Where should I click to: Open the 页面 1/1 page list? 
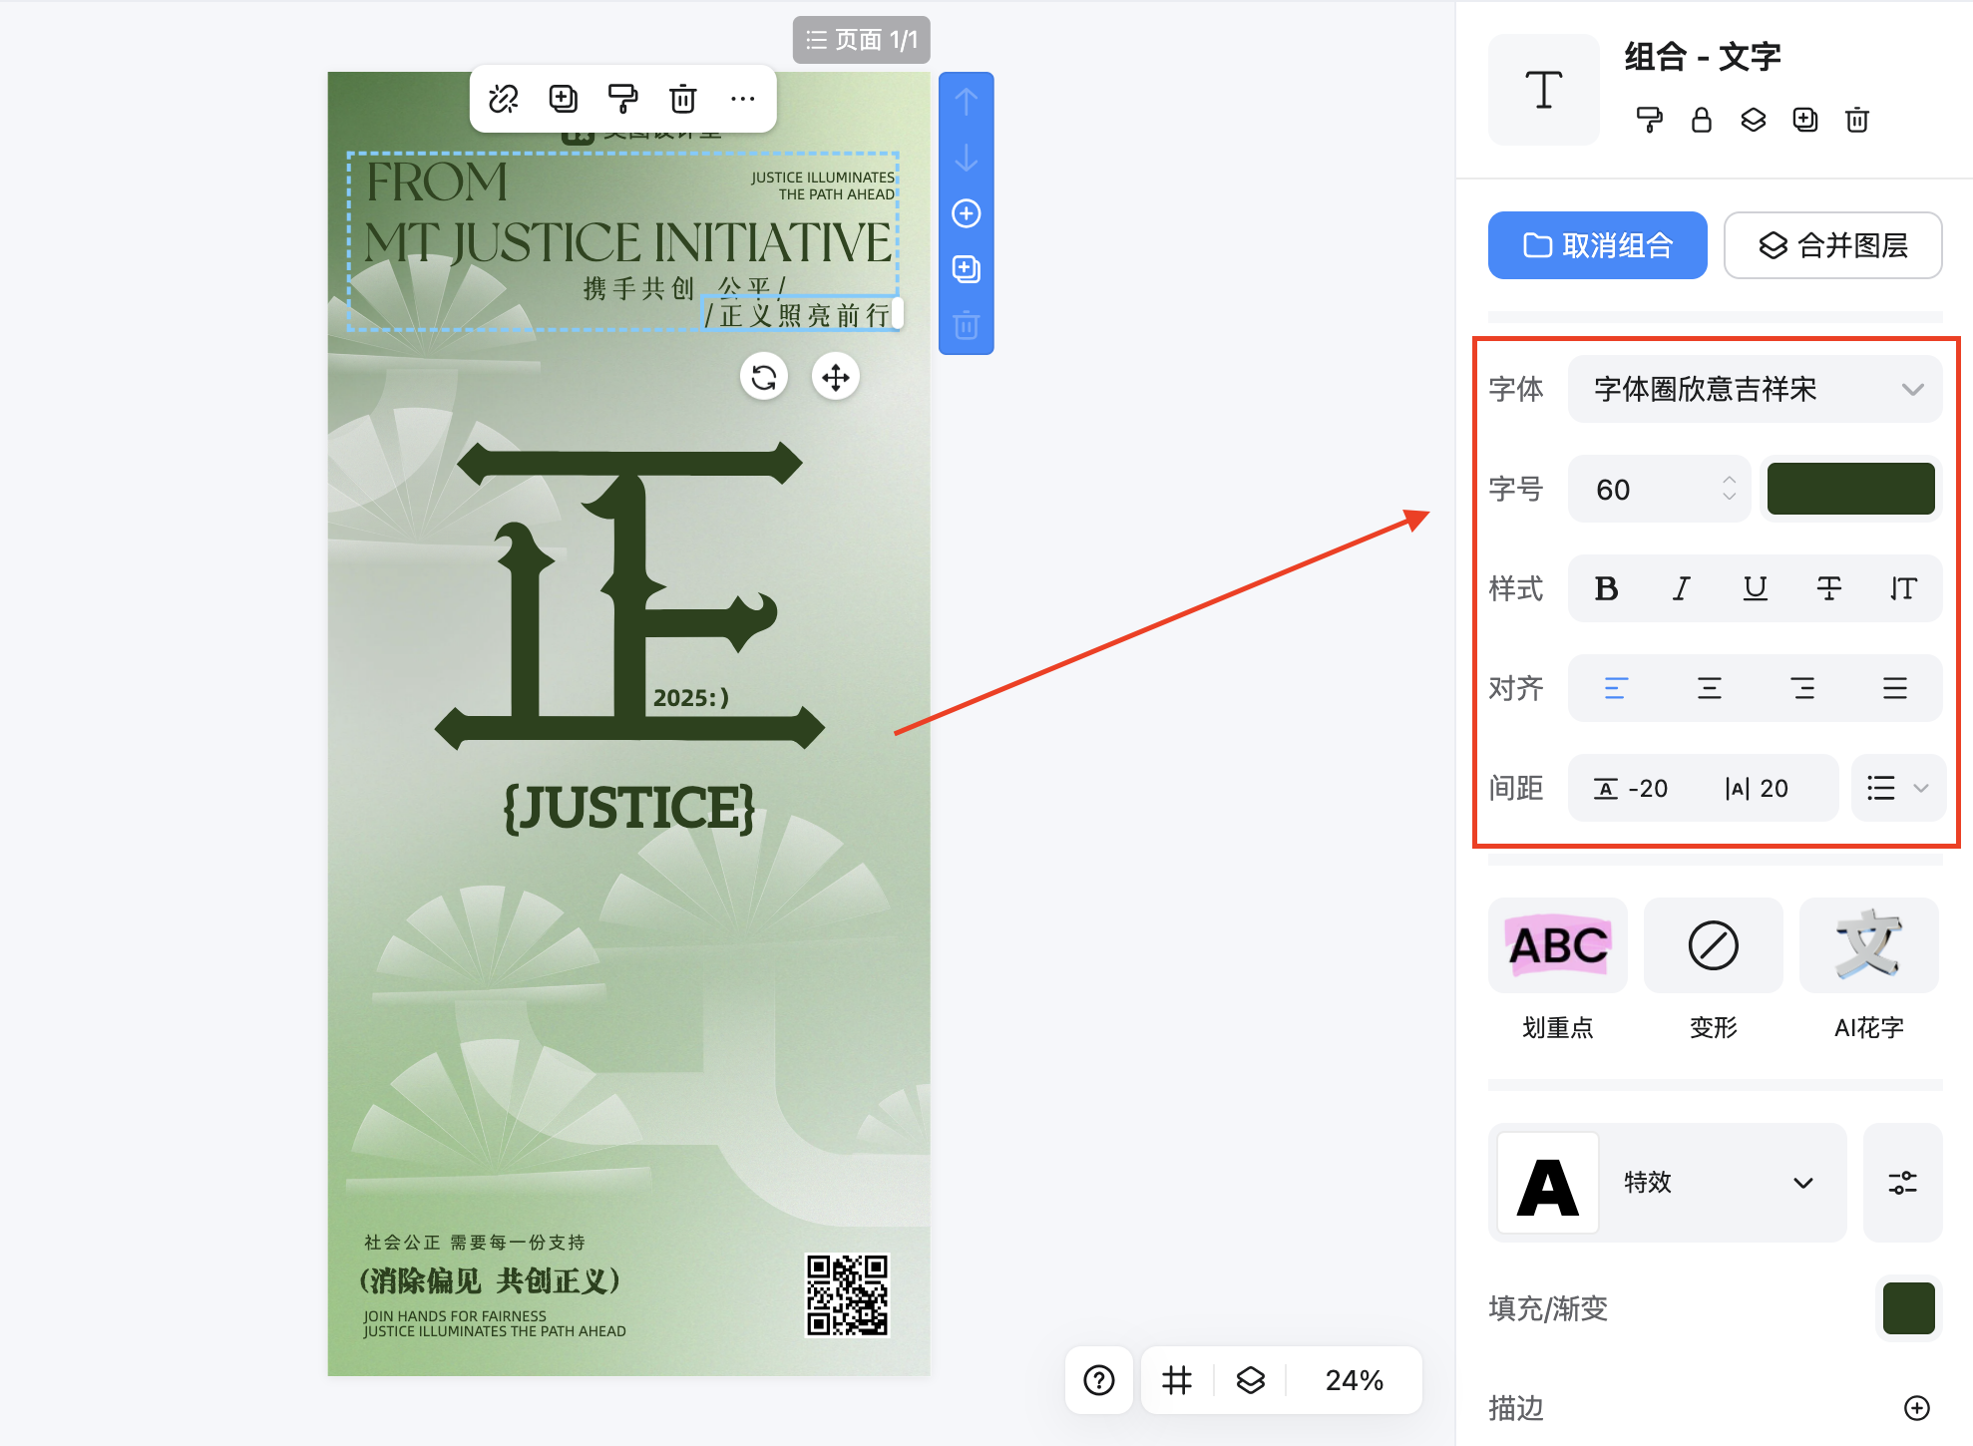[861, 40]
